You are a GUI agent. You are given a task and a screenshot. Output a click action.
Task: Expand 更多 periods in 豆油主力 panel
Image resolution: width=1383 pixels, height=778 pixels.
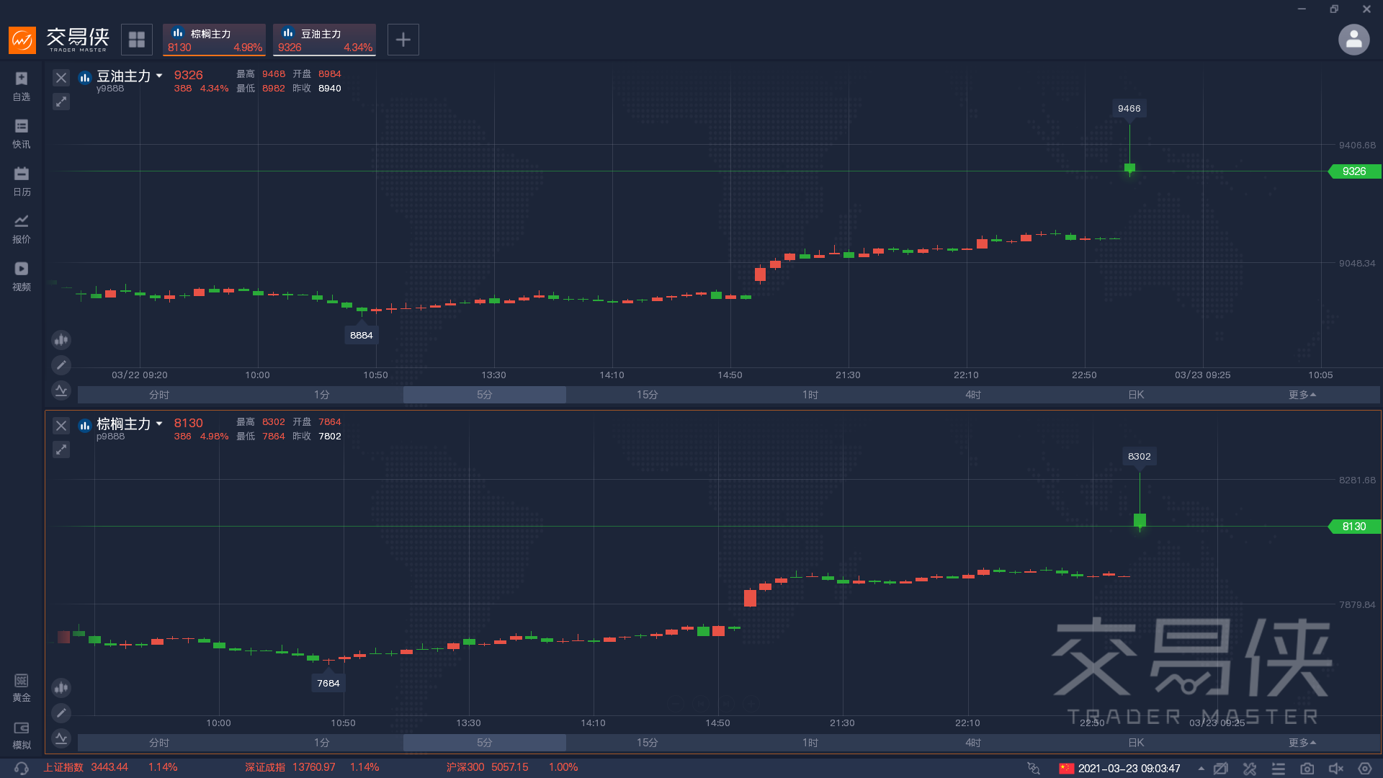[1302, 395]
